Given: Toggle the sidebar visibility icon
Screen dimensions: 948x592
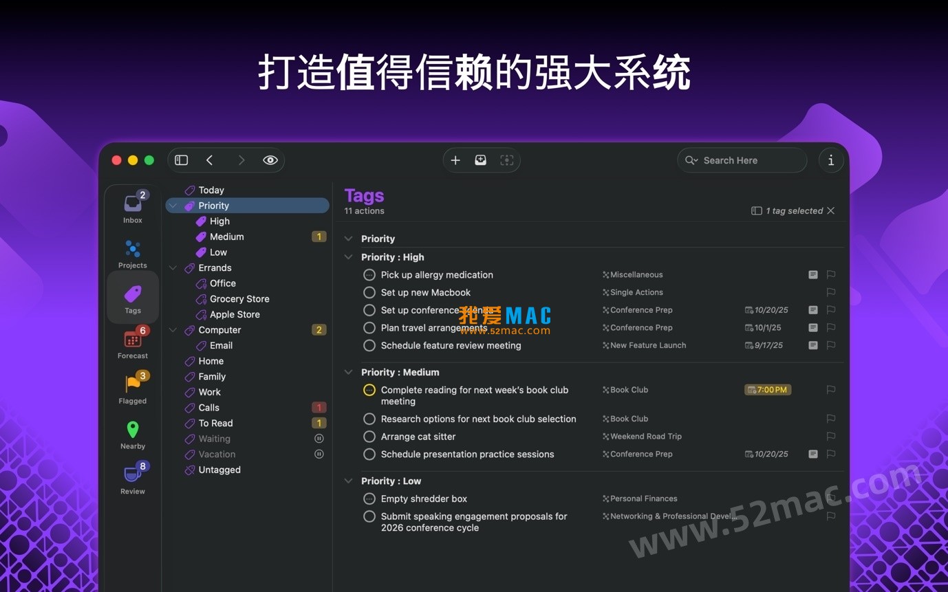Looking at the screenshot, I should (x=181, y=160).
